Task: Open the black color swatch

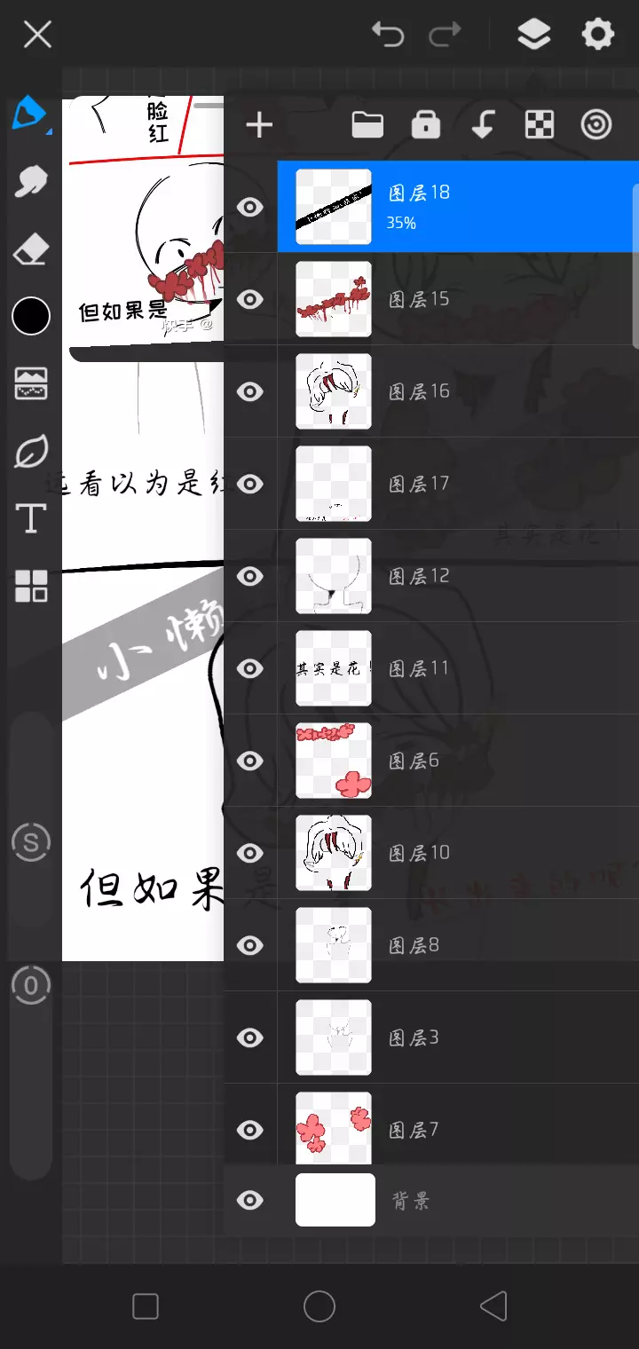Action: click(31, 316)
